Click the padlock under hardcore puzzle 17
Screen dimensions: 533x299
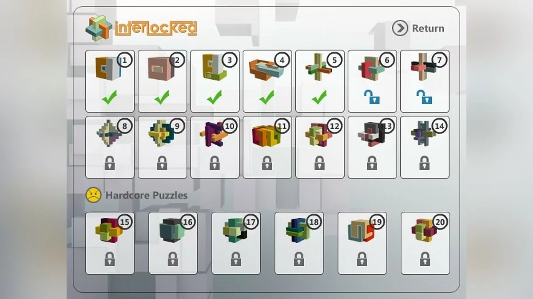point(236,259)
